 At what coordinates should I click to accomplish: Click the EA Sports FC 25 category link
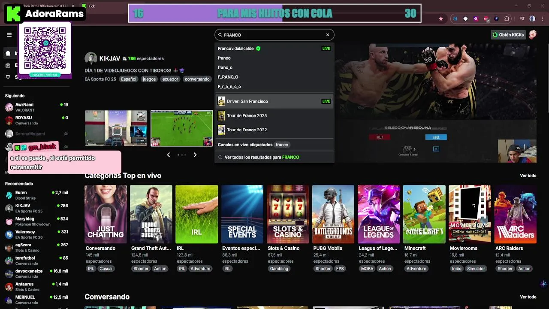pos(100,79)
